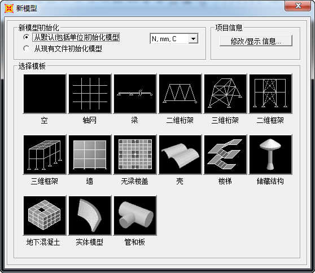Image resolution: width=315 pixels, height=273 pixels.
Task: Select the 壳 shell template
Action: [180, 155]
